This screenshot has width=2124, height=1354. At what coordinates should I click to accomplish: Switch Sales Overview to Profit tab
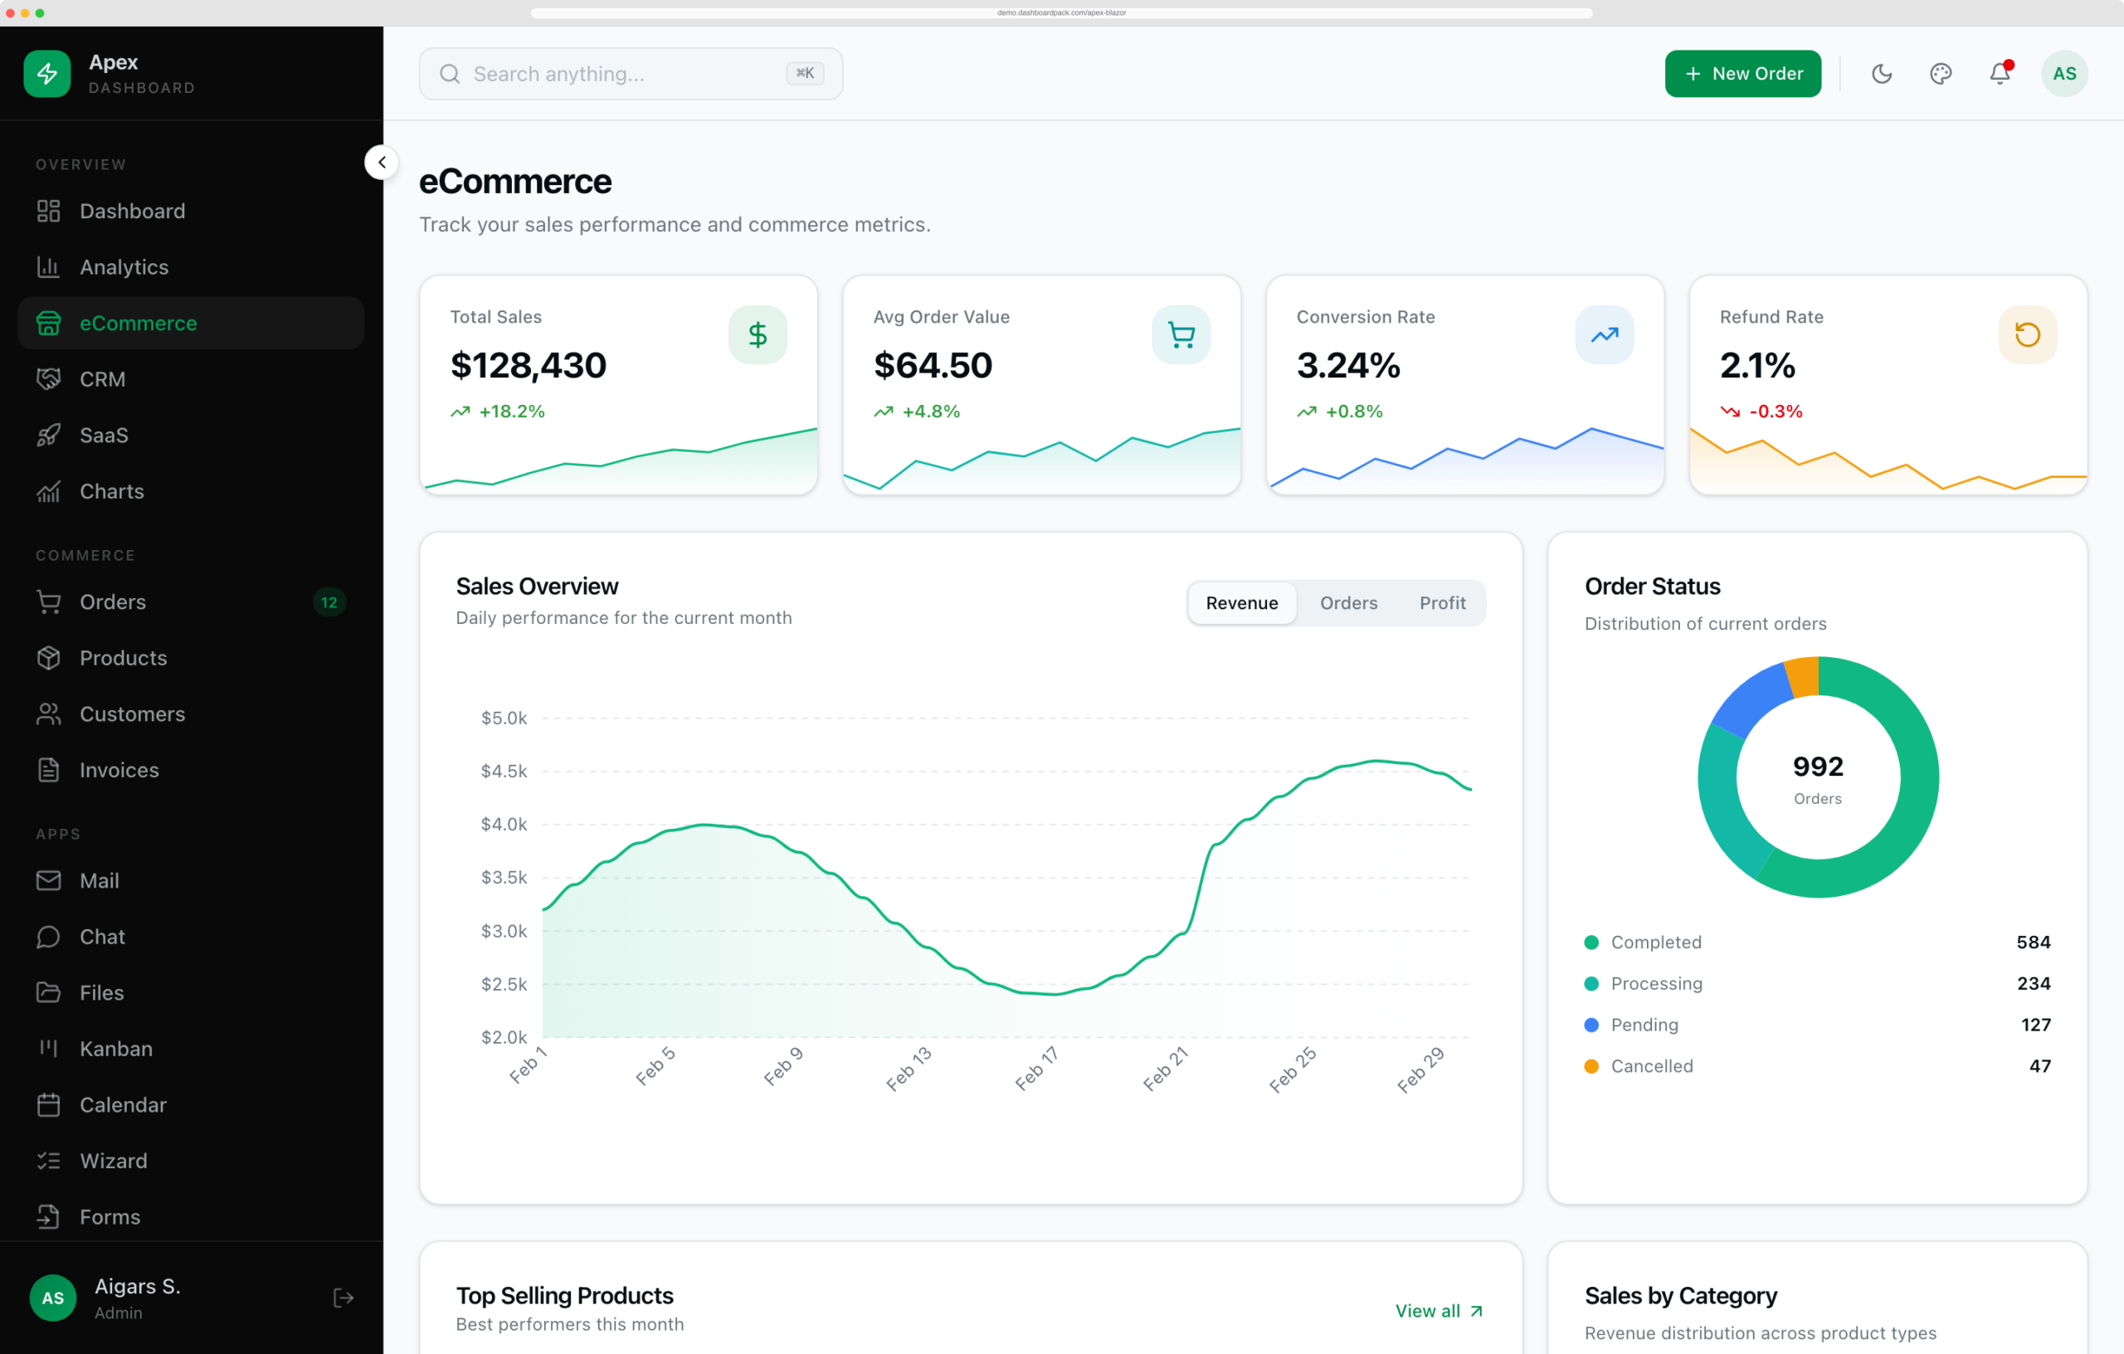click(x=1442, y=603)
